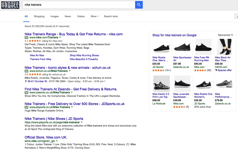Expand dropdown arrow beside schuh.co.uk/Nike/Trainers

click(x=70, y=71)
